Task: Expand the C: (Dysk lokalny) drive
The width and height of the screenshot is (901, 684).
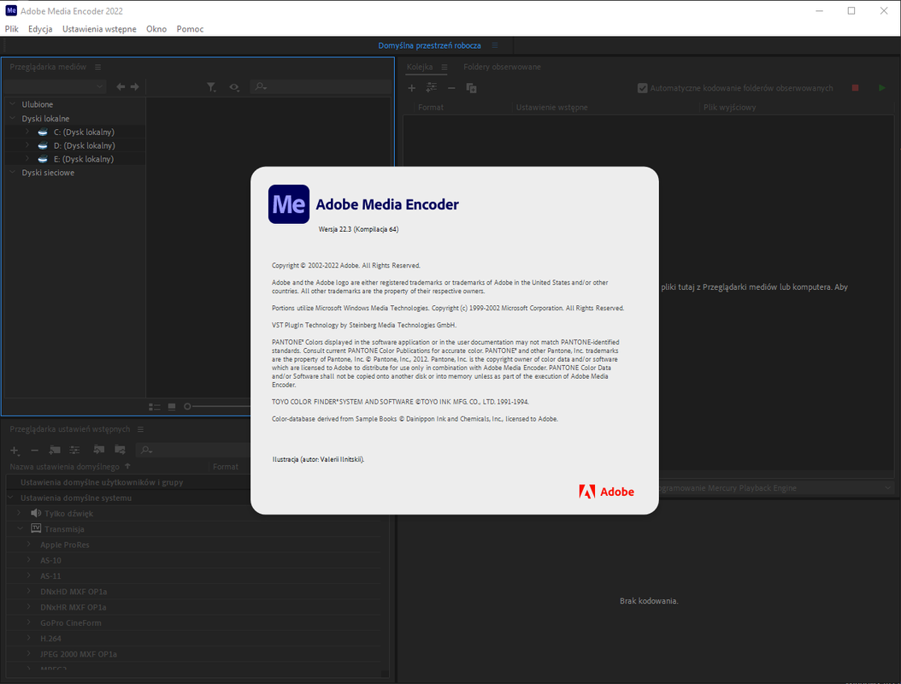Action: pyautogui.click(x=27, y=132)
